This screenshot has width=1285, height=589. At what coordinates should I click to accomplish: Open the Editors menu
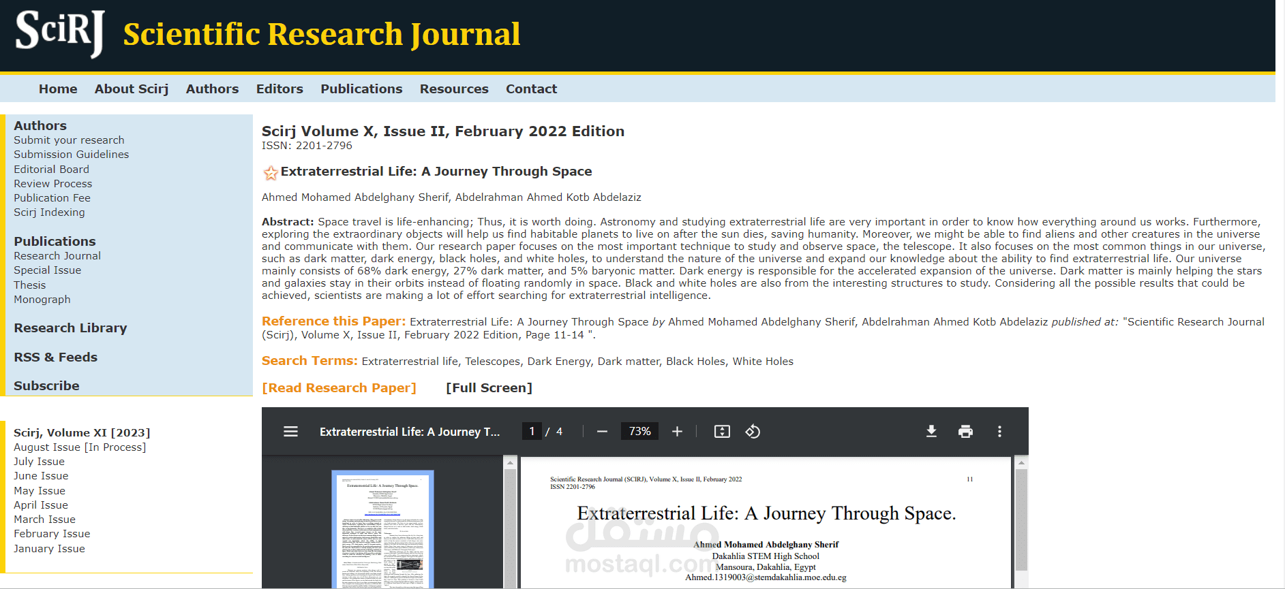(279, 89)
